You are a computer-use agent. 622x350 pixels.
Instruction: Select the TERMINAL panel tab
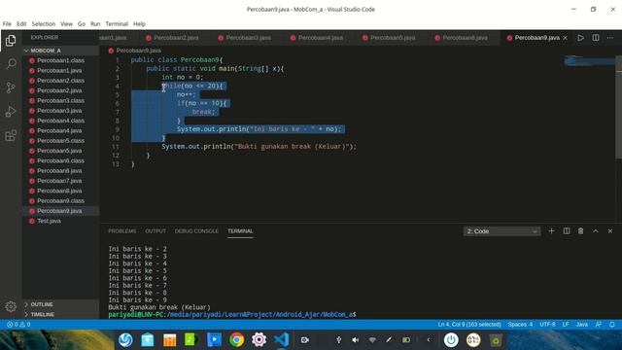tap(240, 231)
